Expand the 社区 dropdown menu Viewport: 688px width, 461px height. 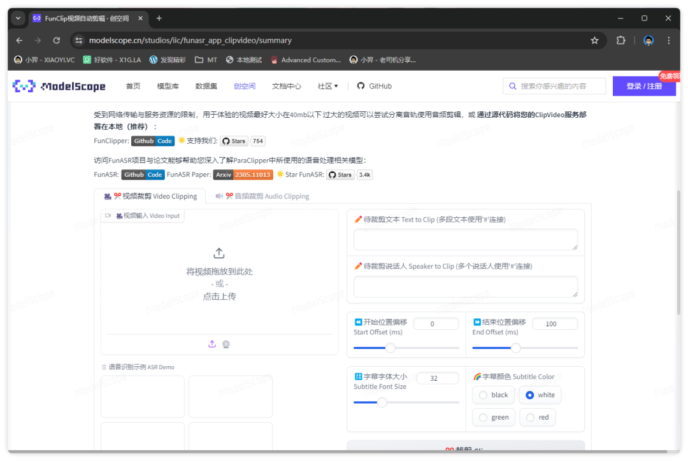tap(328, 87)
